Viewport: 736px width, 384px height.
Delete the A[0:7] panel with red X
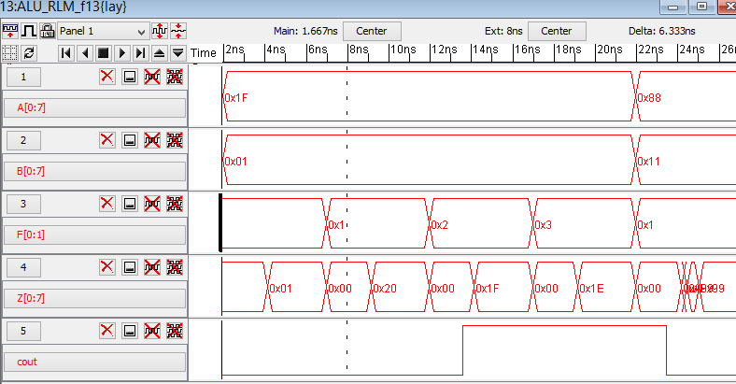(107, 77)
